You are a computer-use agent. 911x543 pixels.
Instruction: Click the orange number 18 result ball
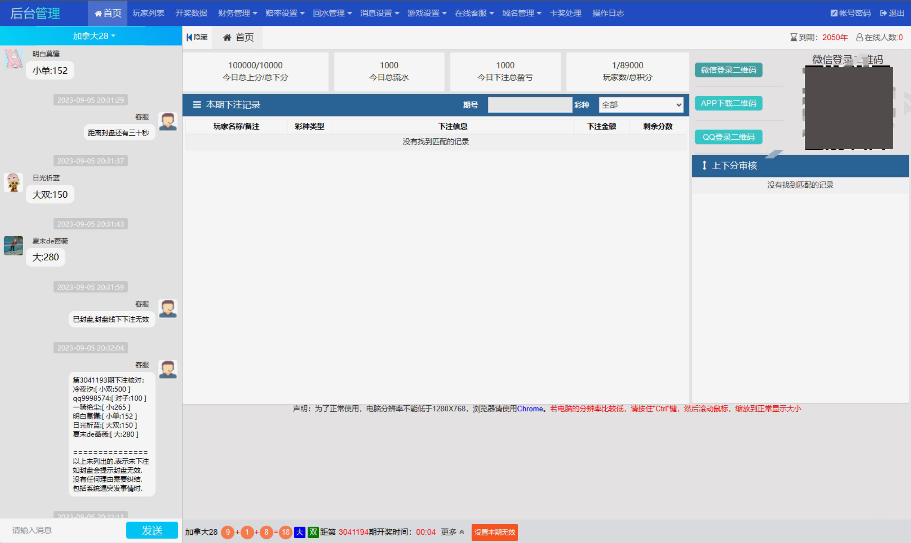click(x=286, y=532)
